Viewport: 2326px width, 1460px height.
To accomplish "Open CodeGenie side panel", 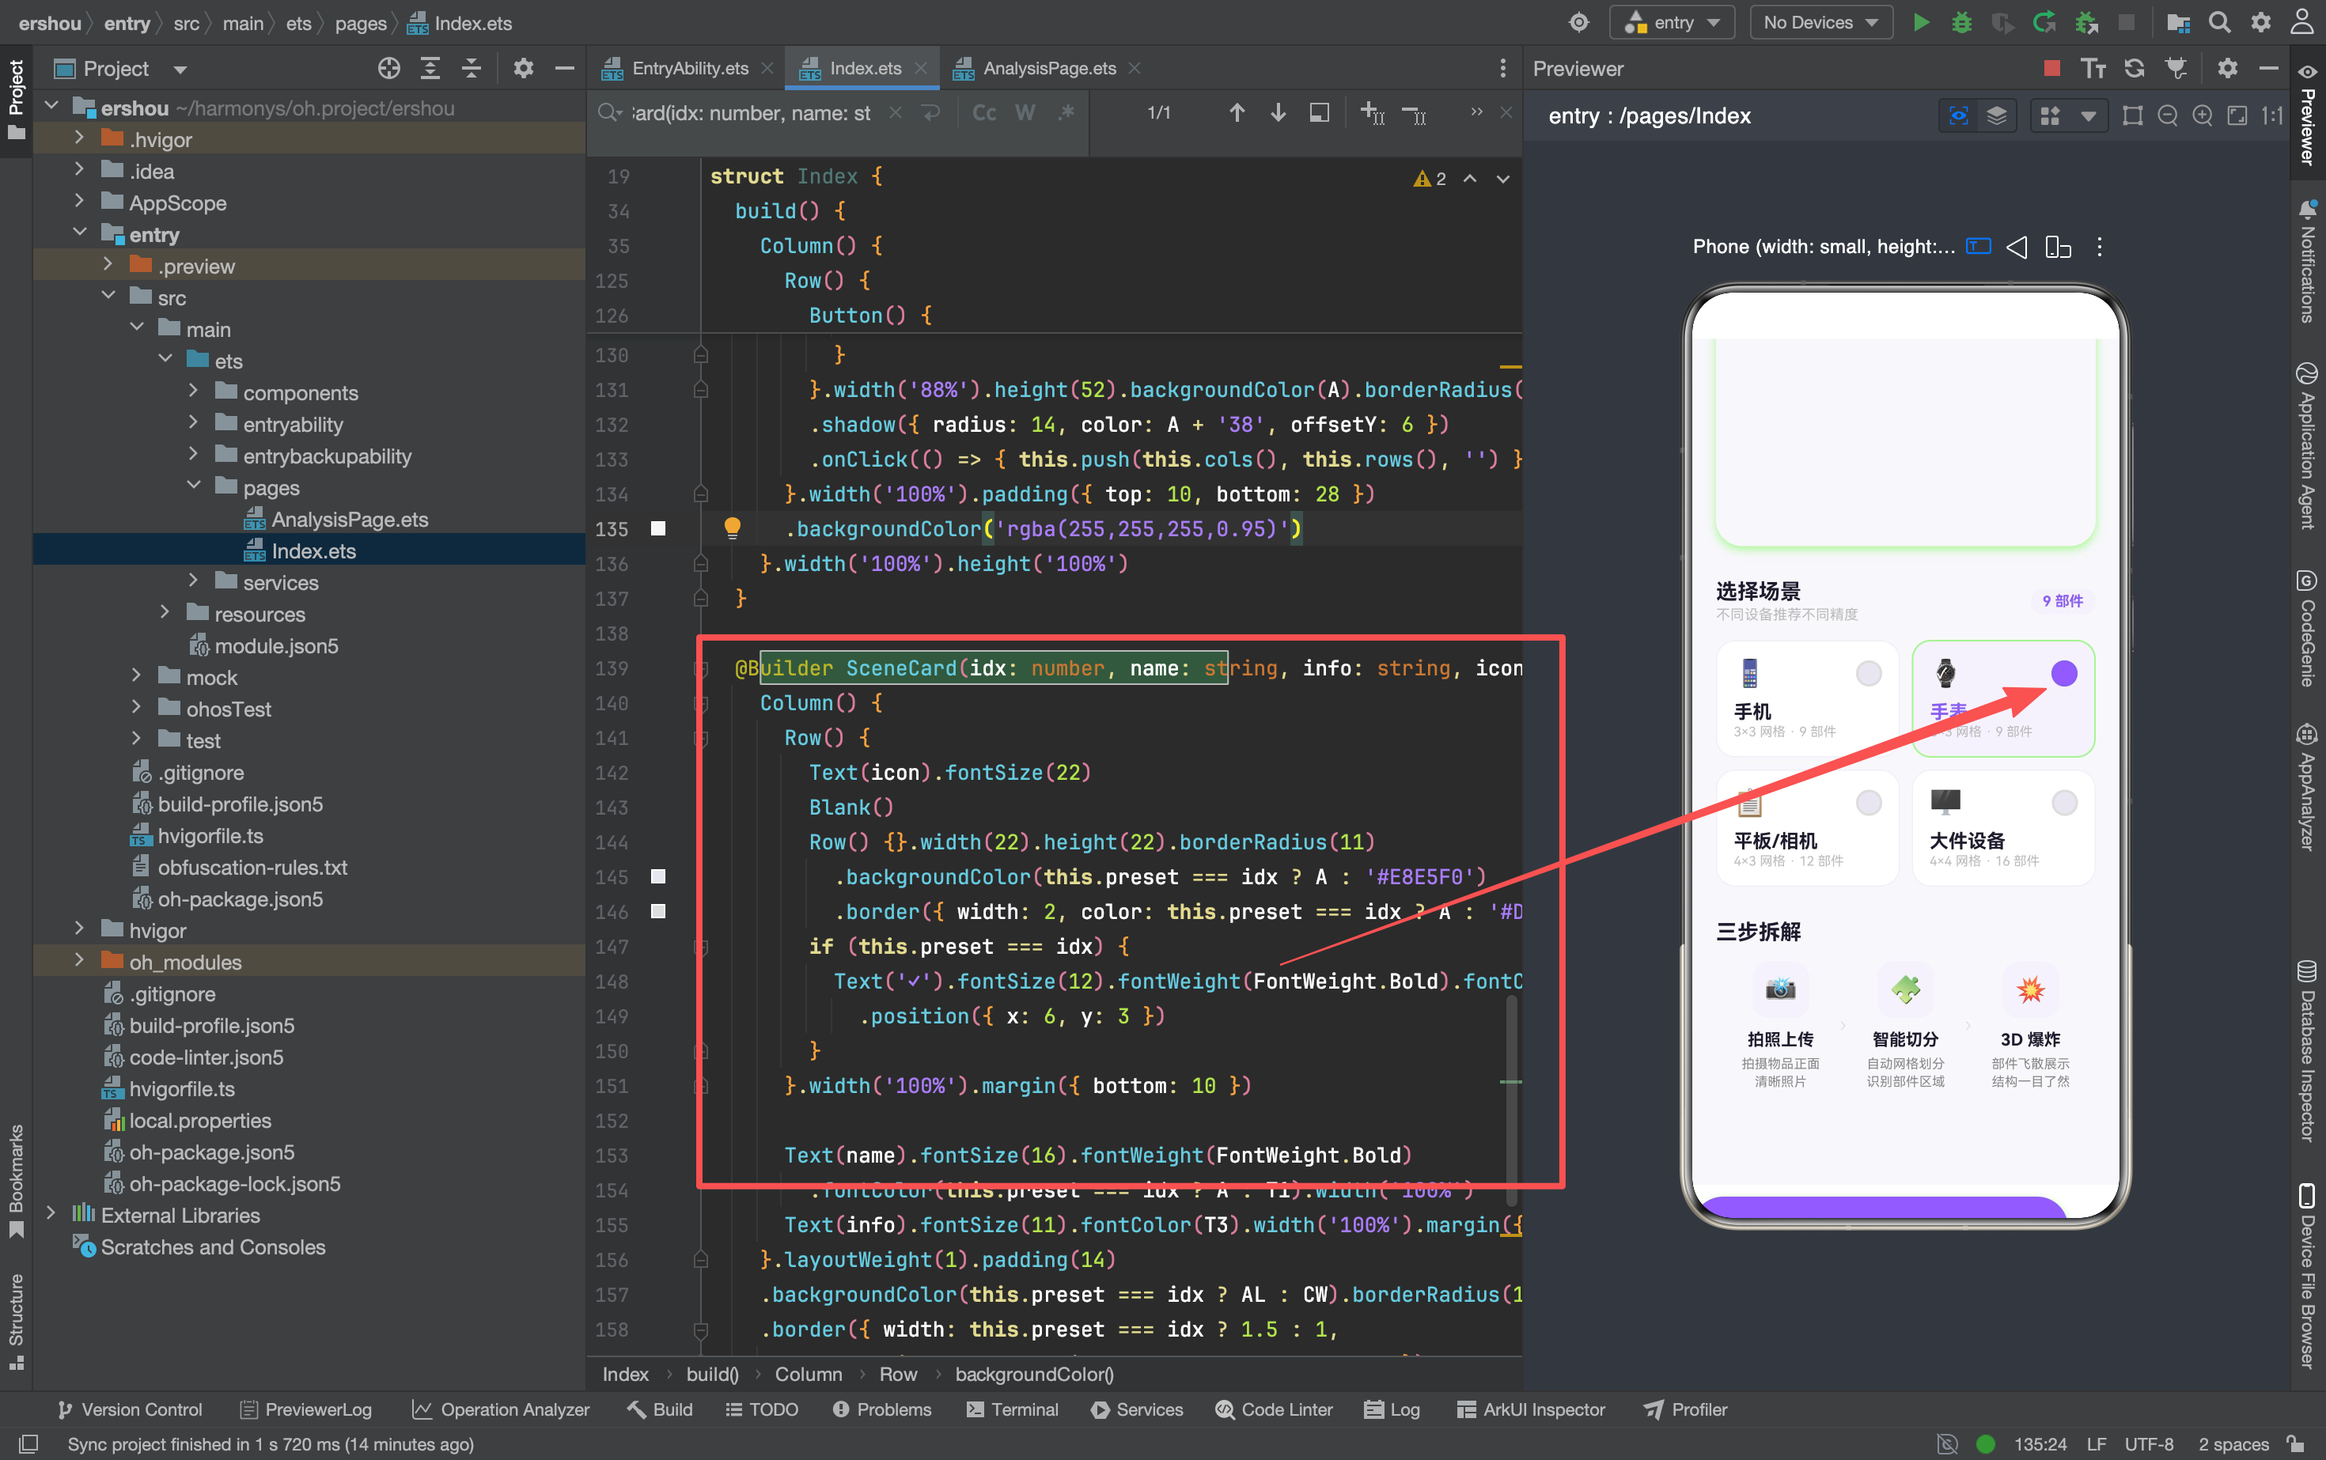I will tap(2307, 628).
